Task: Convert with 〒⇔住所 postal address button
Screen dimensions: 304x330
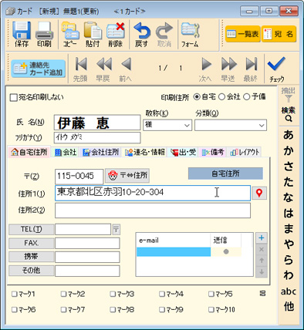Action: (127, 176)
